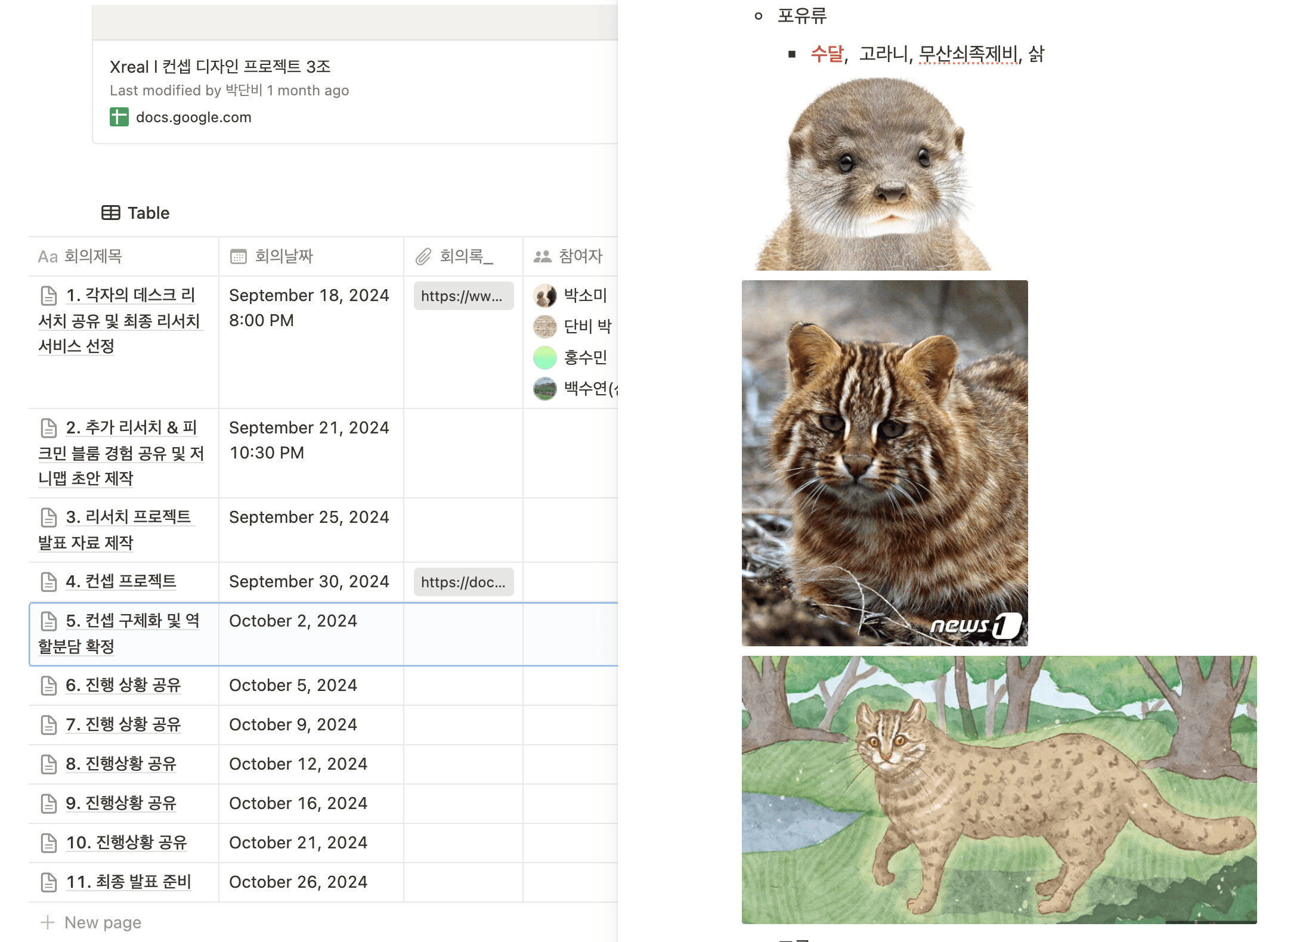Open the 회의날짜 column header menu
1306x942 pixels.
[x=284, y=256]
